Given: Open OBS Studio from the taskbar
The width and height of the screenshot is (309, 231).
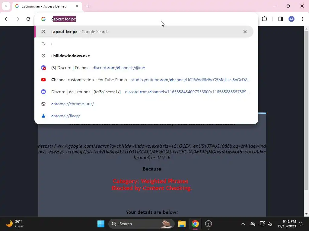Looking at the screenshot, I should pyautogui.click(x=208, y=224).
